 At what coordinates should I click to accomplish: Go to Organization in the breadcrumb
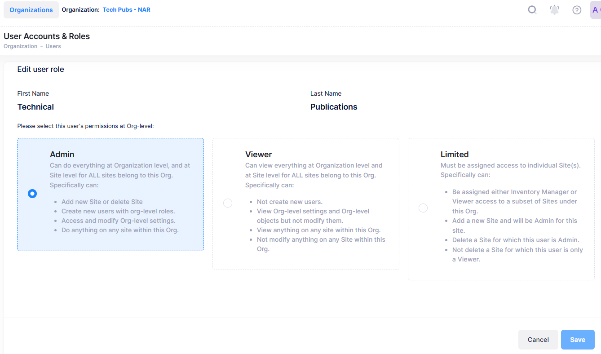pos(20,46)
